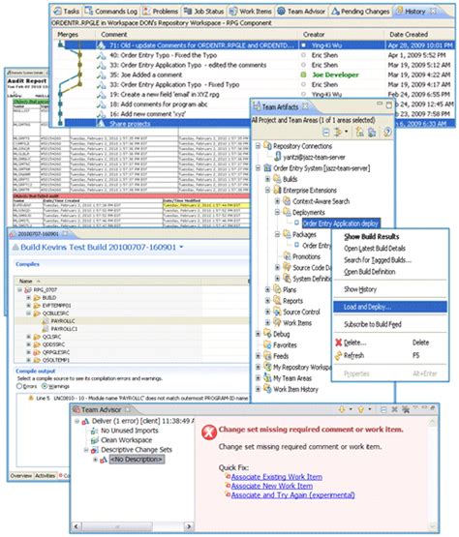The width and height of the screenshot is (459, 537).
Task: Select the Errors radio button in Compile output
Action: (x=19, y=386)
